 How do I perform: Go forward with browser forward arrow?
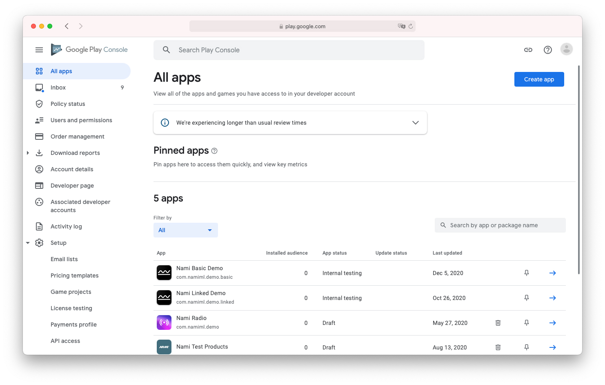coord(81,26)
